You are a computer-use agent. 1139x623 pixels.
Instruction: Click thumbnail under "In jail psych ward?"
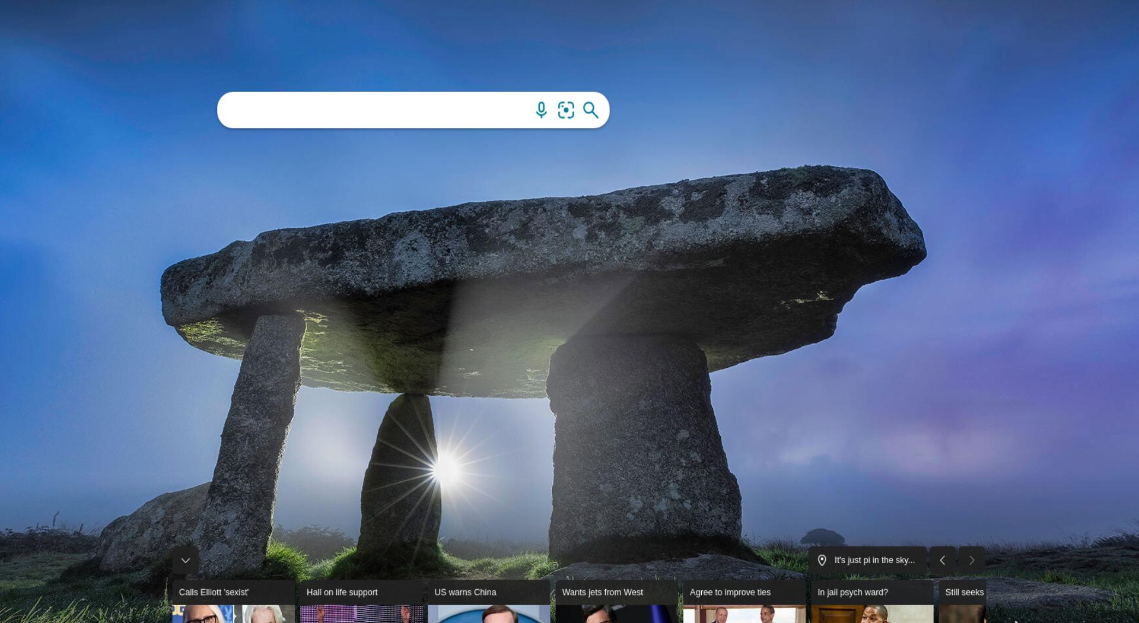872,614
